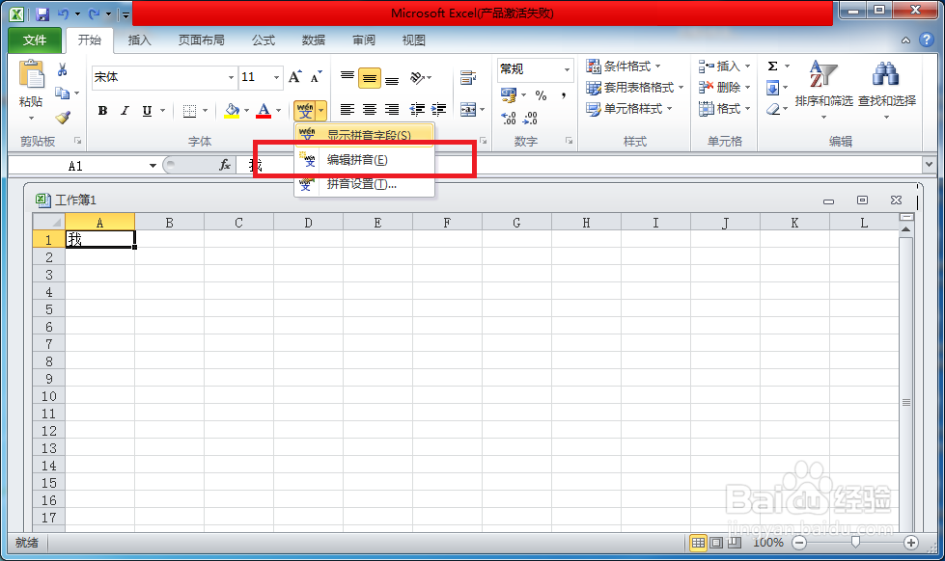
Task: Click the Clear eraser icon
Action: pos(773,109)
